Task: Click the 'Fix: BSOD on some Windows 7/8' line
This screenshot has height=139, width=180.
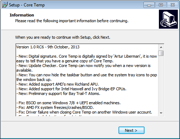Action: coord(68,103)
